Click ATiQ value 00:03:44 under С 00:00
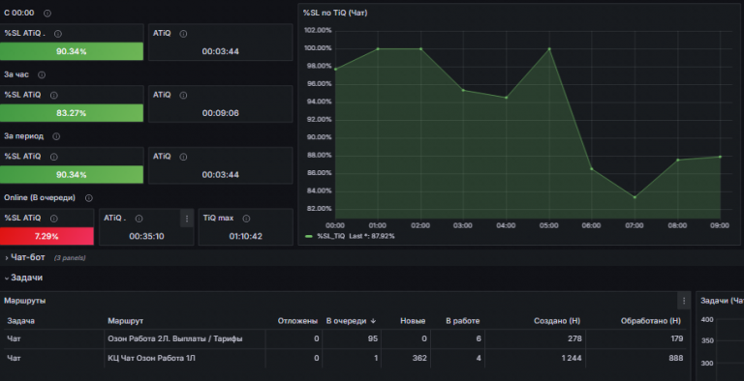The height and width of the screenshot is (381, 744). (x=220, y=51)
